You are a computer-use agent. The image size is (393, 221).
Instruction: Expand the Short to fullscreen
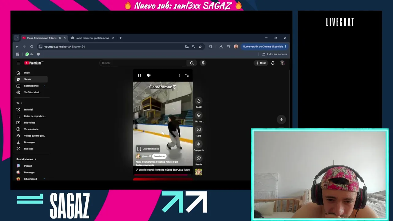coord(187,75)
